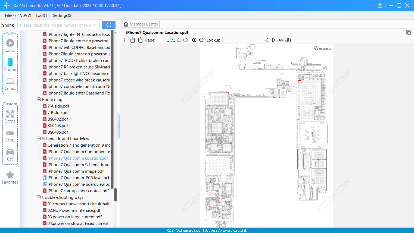
Task: Open BS0405.pdf
Action: pos(58,132)
